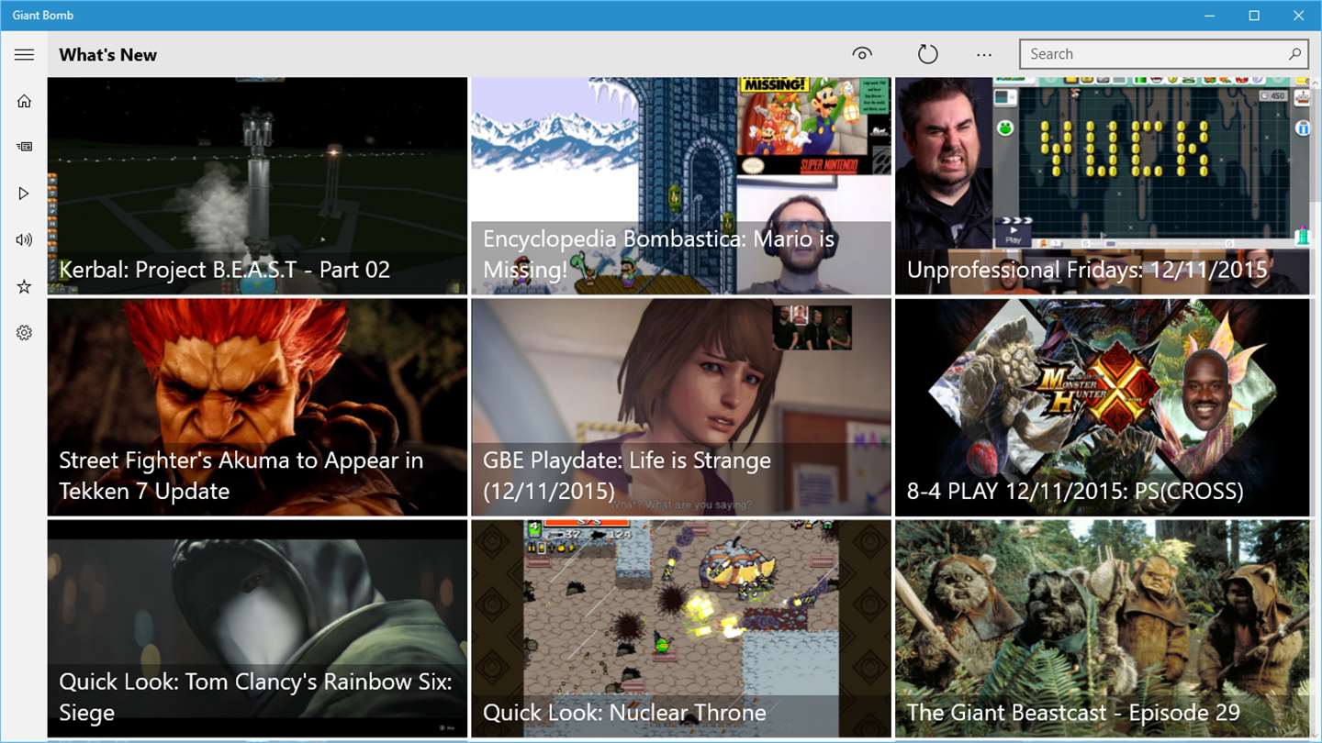Image resolution: width=1322 pixels, height=743 pixels.
Task: Open the videos play icon in sidebar
Action: click(x=24, y=194)
